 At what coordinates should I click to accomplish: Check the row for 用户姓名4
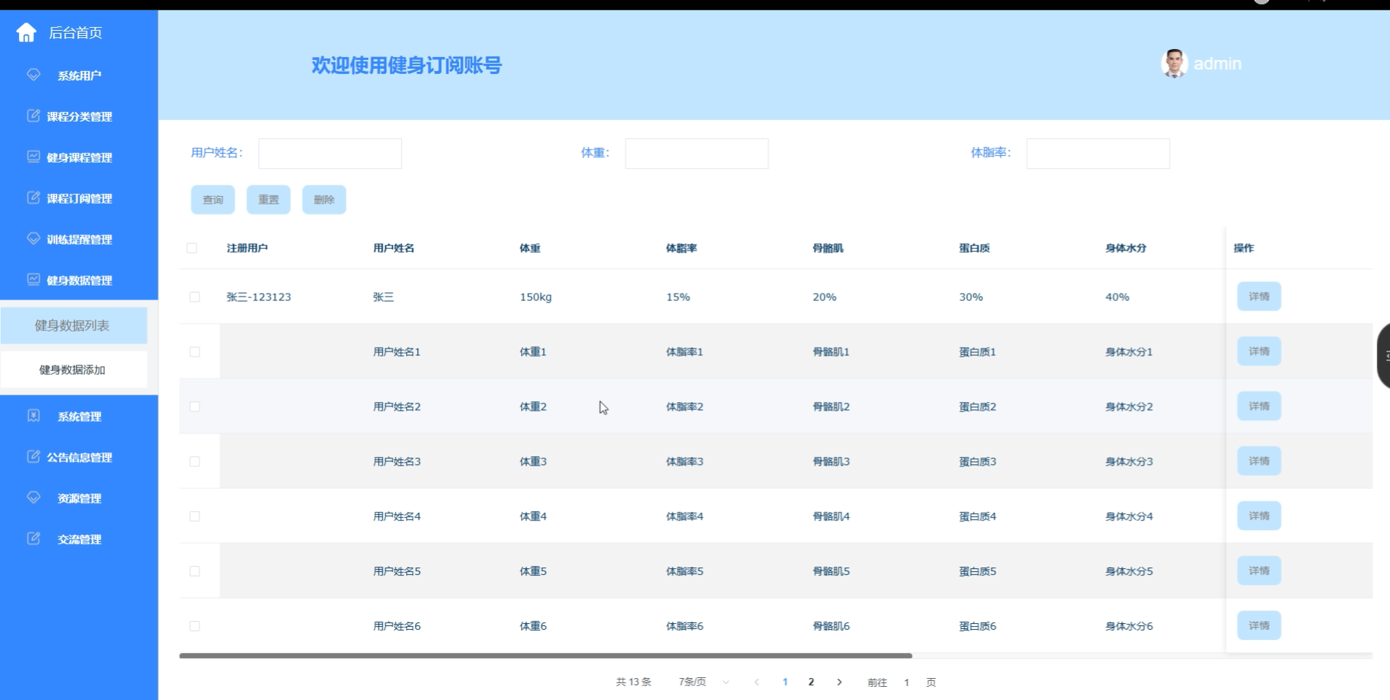click(x=195, y=517)
